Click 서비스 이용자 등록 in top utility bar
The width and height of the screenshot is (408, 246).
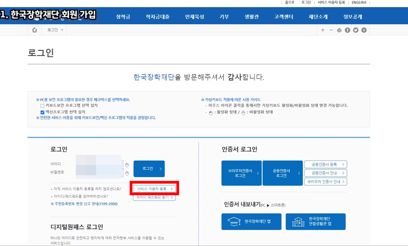(331, 2)
